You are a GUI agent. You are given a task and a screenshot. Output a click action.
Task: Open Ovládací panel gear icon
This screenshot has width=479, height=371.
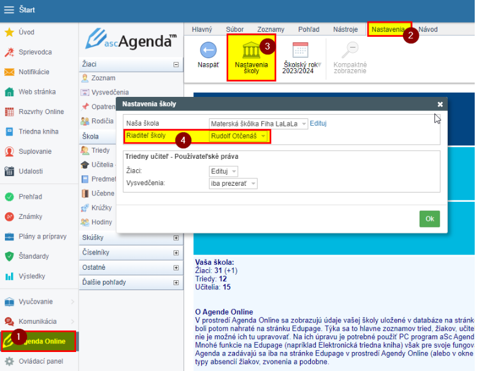(9, 361)
